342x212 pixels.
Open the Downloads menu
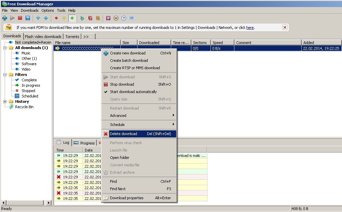coord(30,10)
